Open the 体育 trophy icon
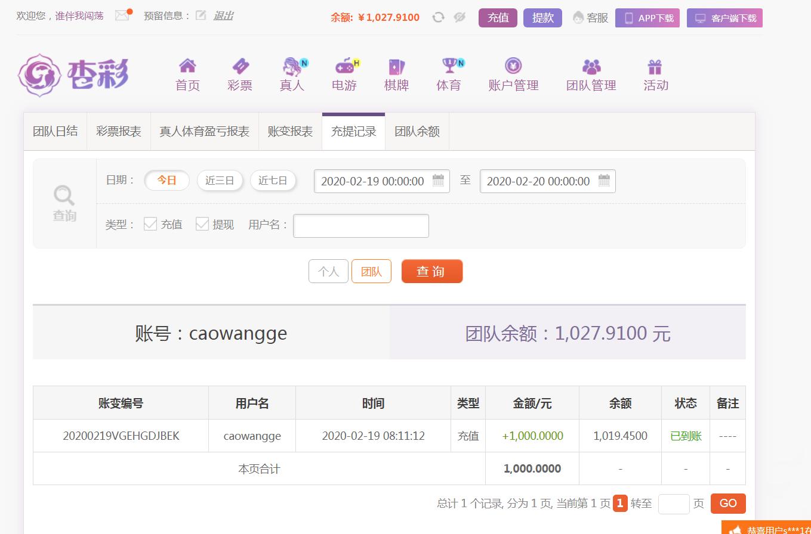This screenshot has width=811, height=534. (x=449, y=65)
